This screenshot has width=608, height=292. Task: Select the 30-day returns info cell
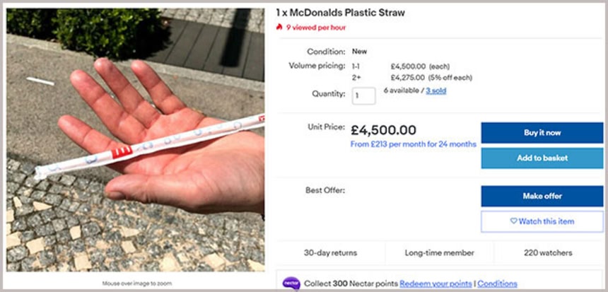[x=330, y=252]
